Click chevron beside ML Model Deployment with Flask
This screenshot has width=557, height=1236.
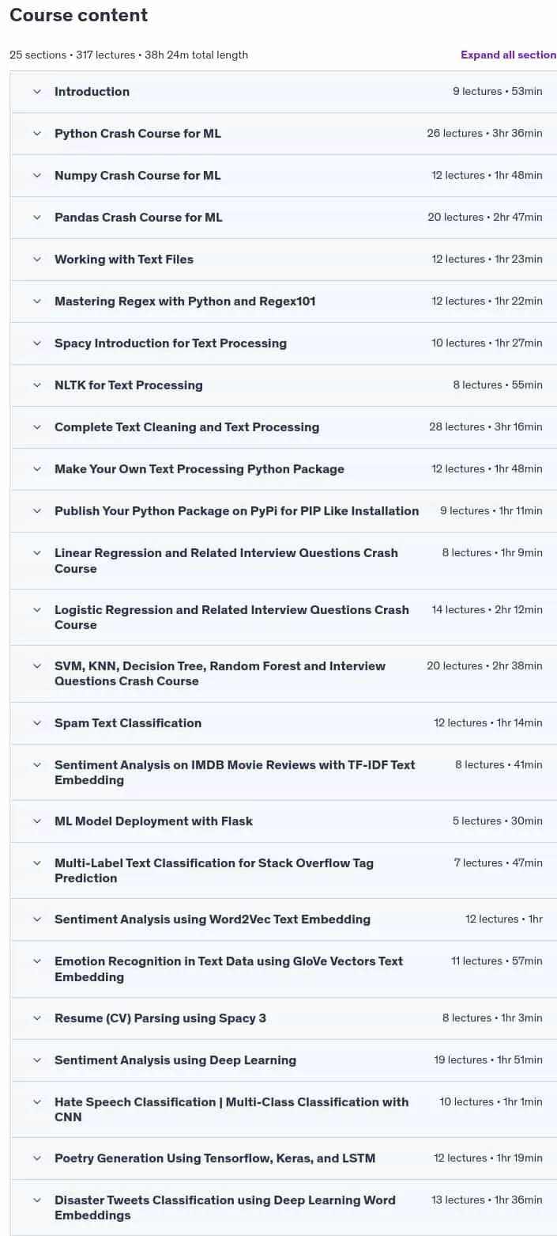(x=36, y=821)
